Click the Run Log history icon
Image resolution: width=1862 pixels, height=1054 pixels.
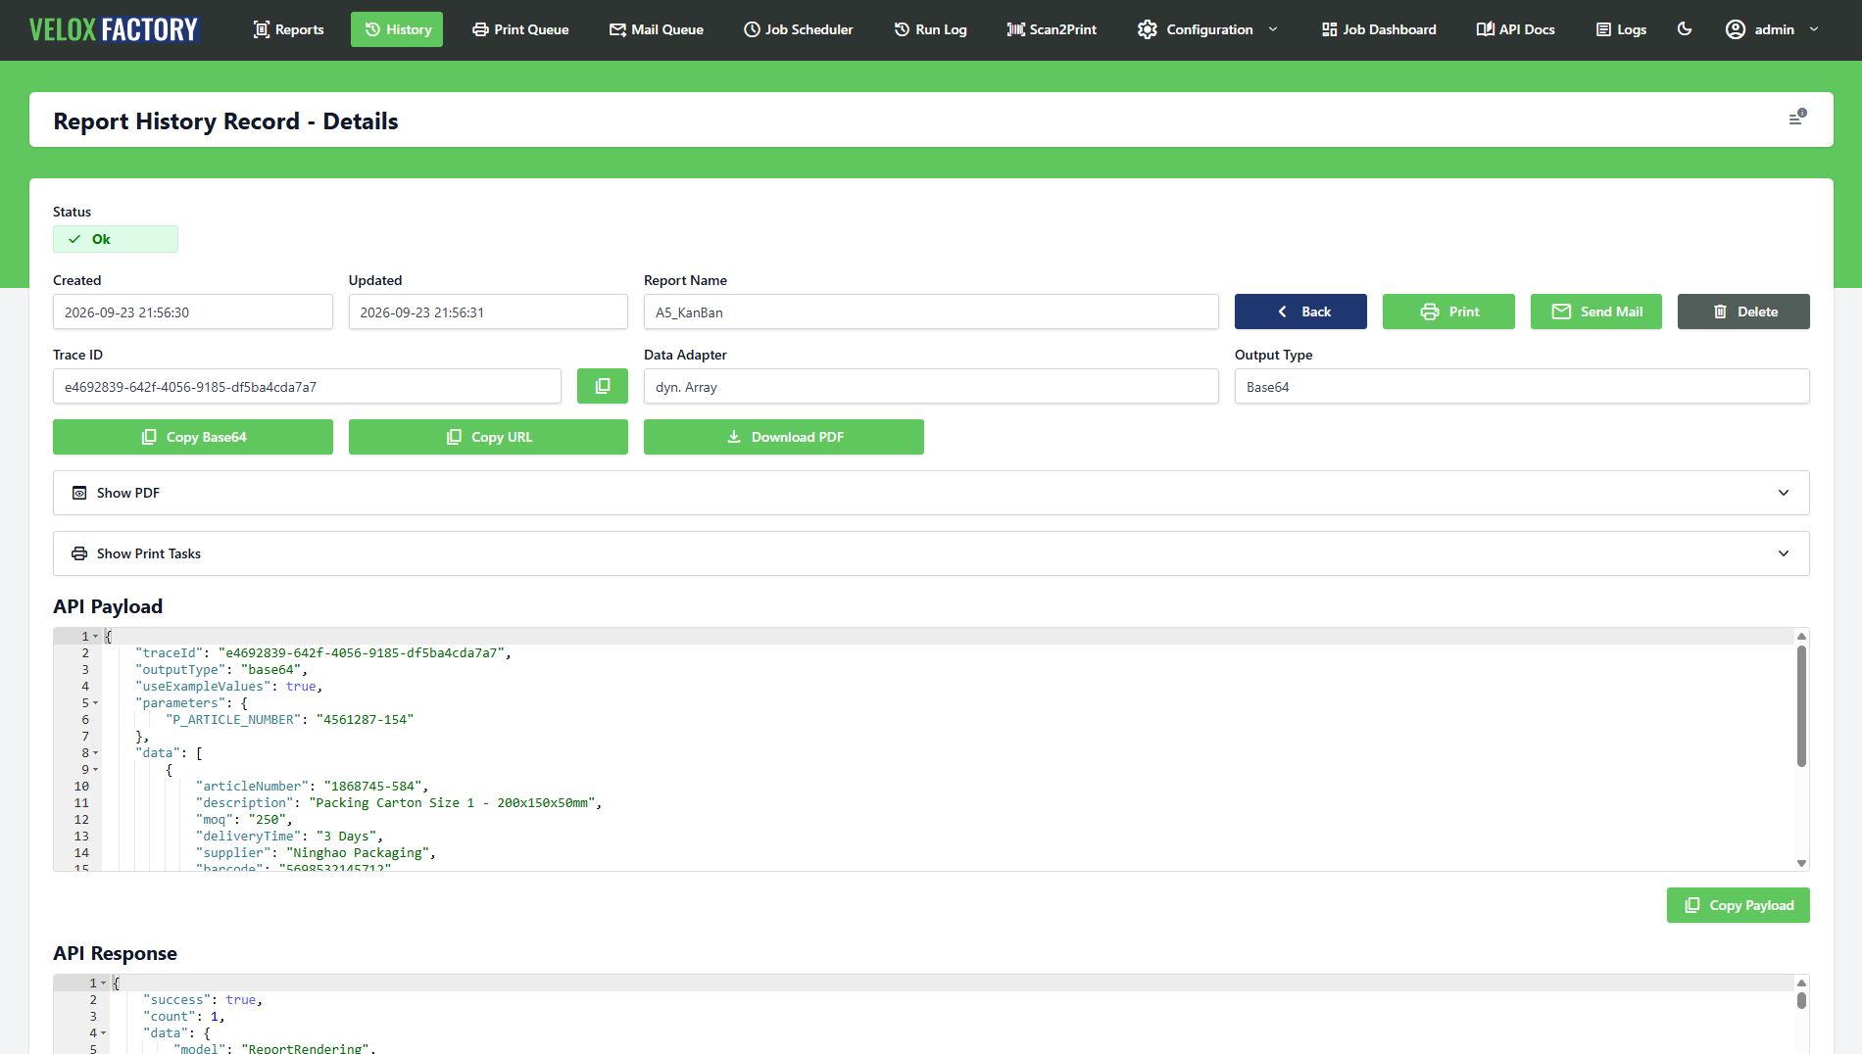coord(902,29)
